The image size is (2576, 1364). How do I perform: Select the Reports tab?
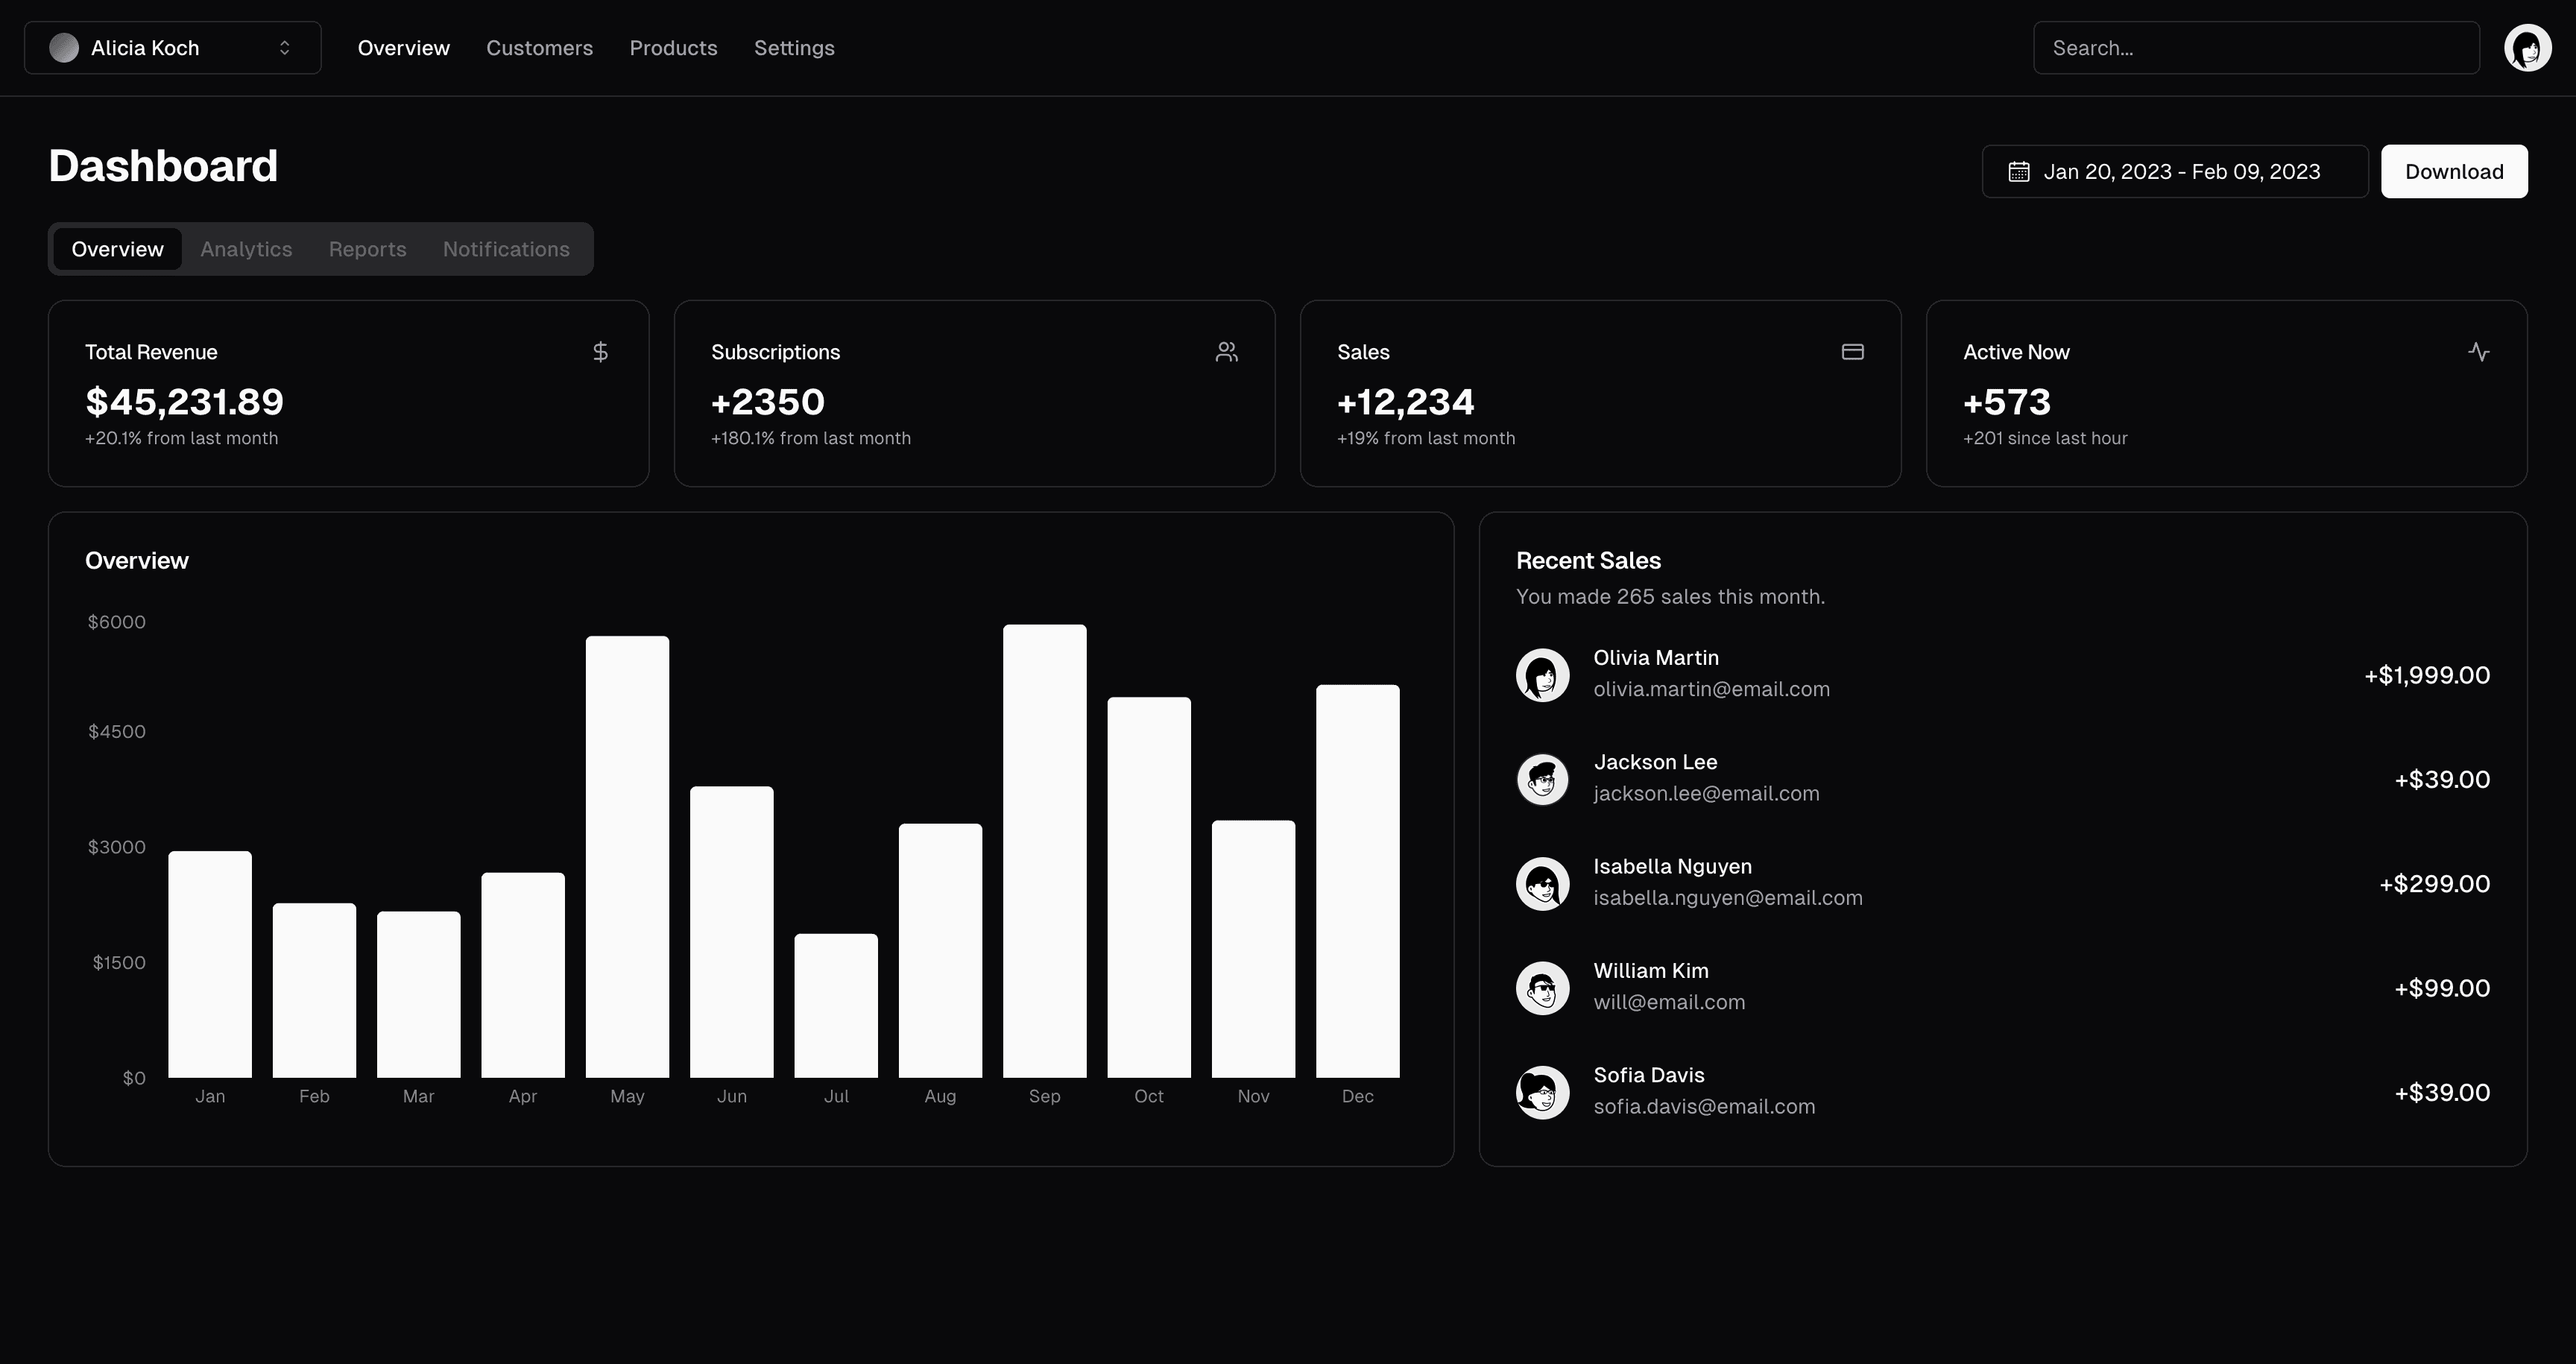click(x=367, y=248)
